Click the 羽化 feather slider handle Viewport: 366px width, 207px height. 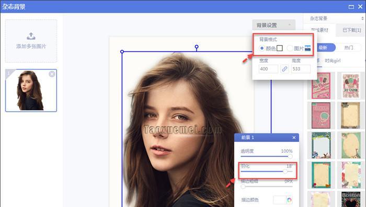285,172
